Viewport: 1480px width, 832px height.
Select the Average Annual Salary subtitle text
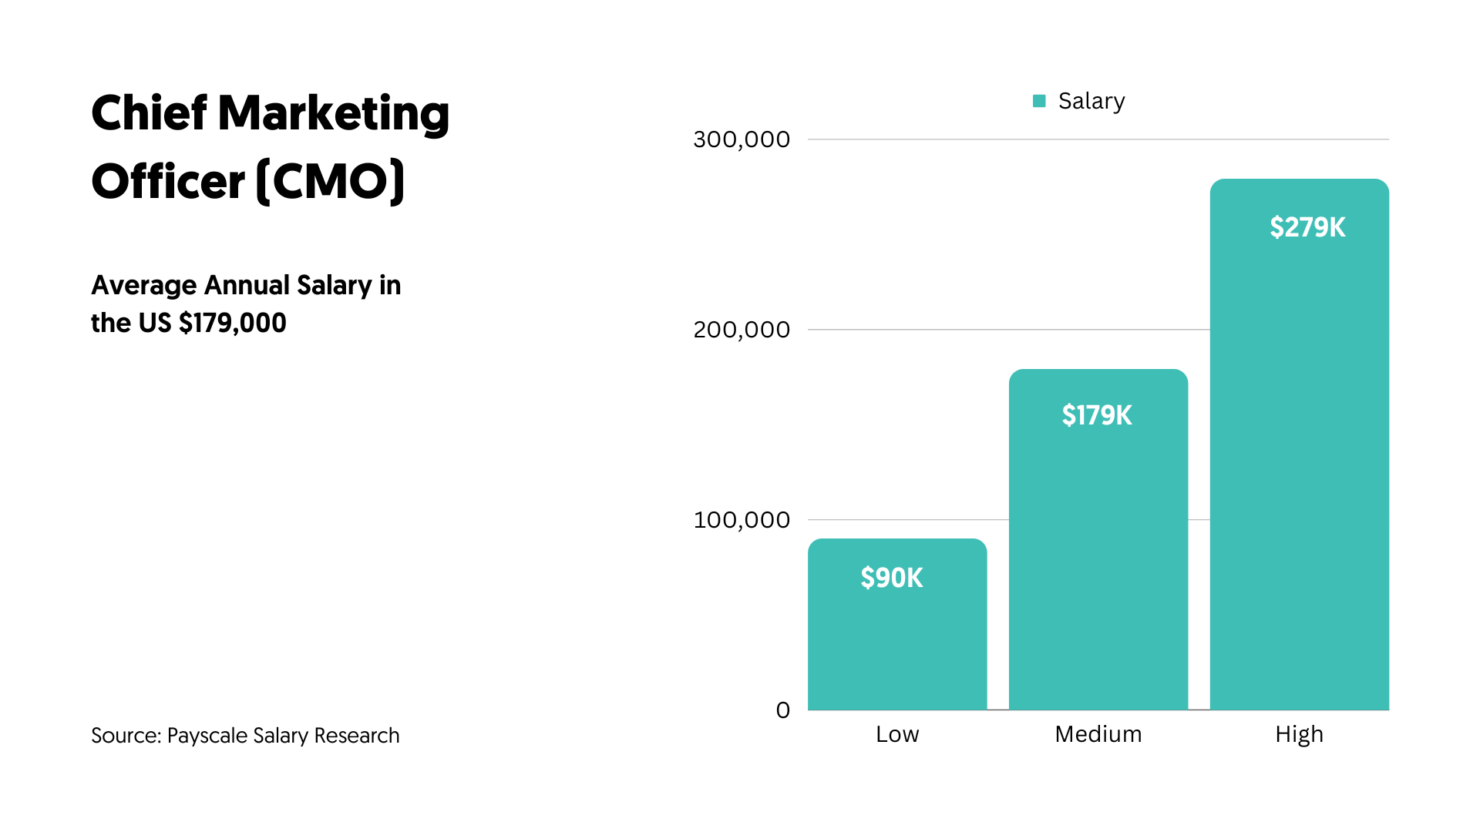point(245,304)
